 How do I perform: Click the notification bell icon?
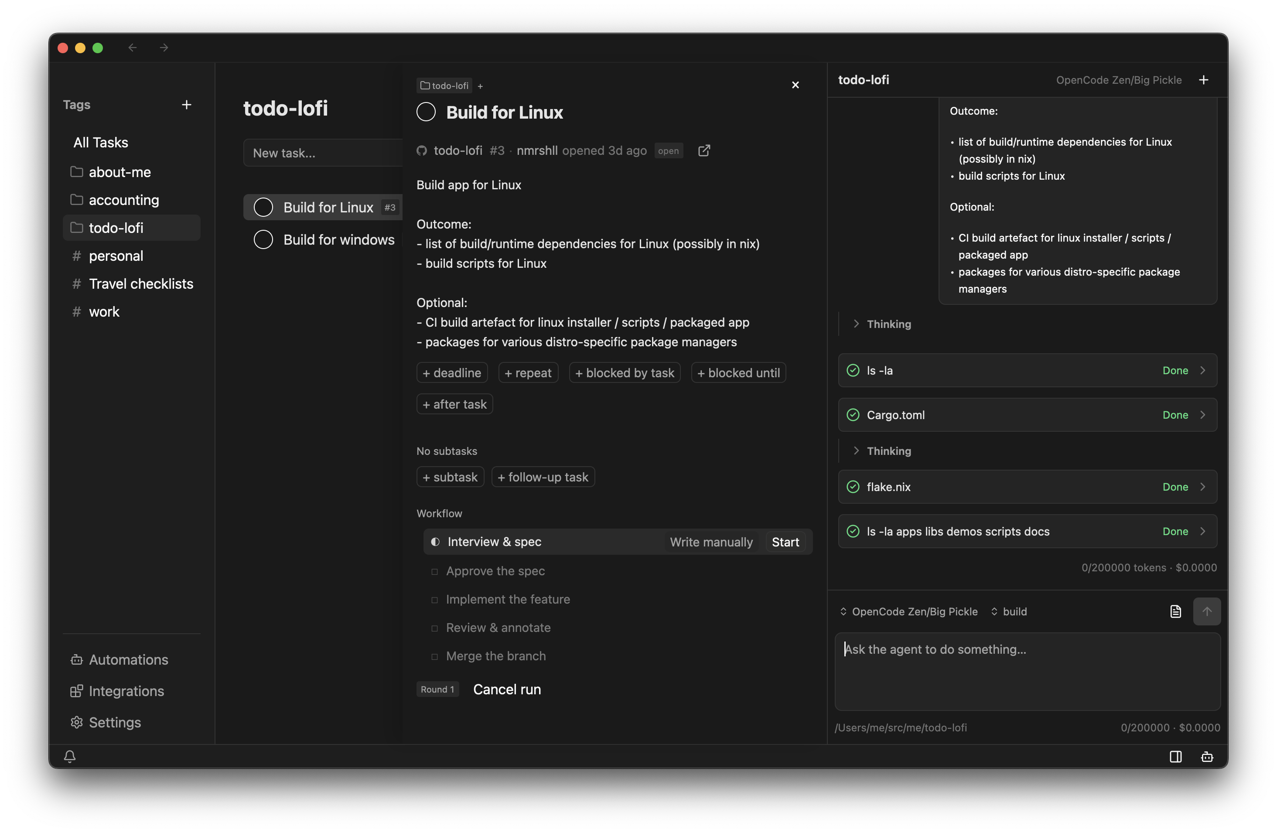(x=70, y=756)
